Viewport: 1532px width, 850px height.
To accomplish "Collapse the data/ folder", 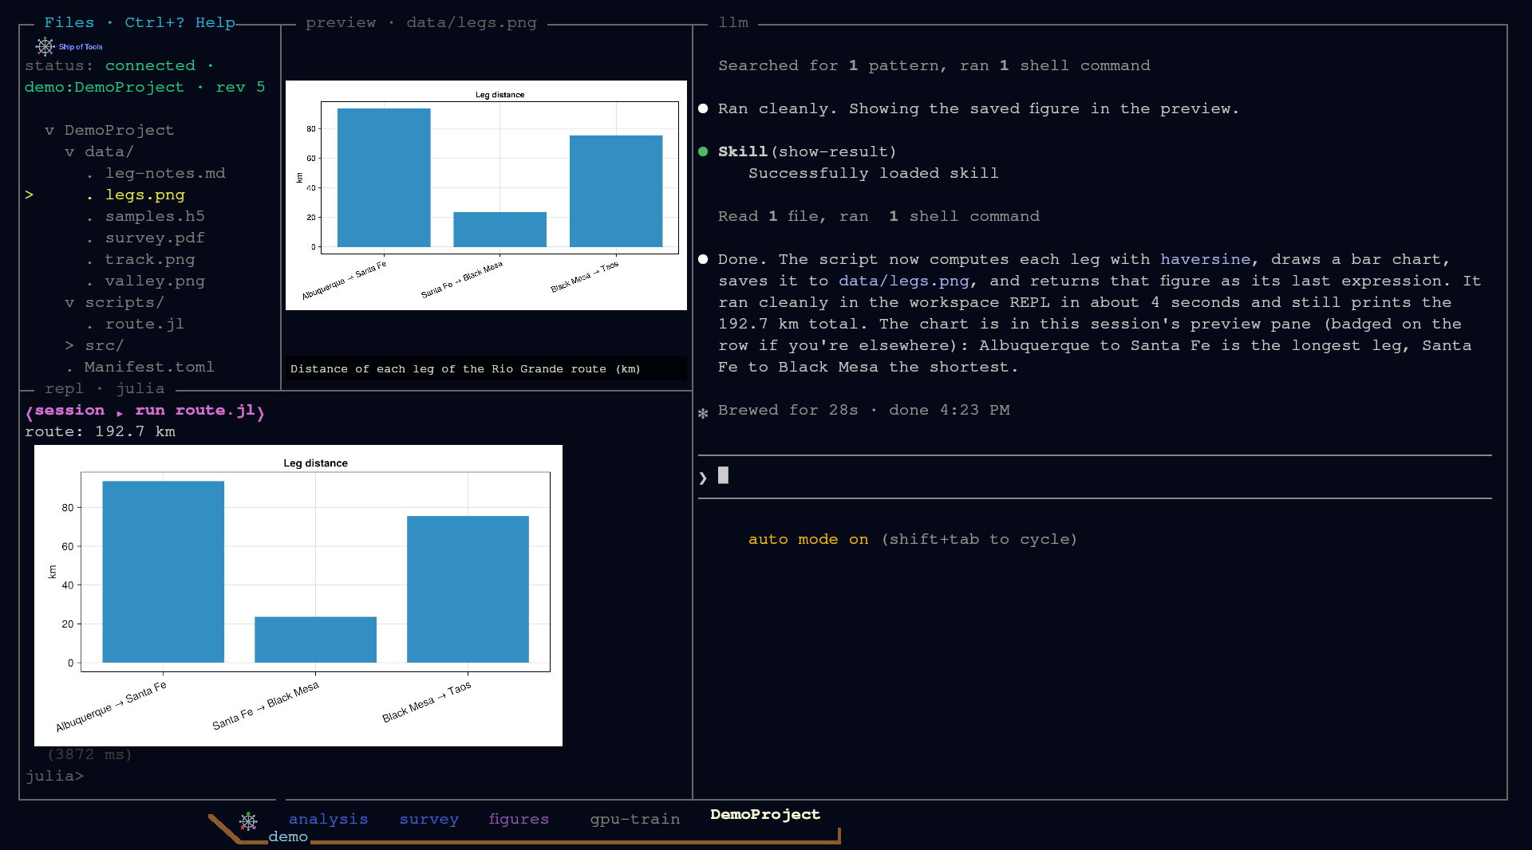I will pos(69,152).
